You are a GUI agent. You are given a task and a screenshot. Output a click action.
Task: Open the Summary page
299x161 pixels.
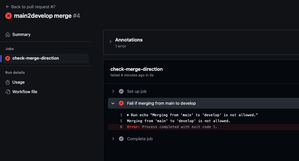point(21,35)
